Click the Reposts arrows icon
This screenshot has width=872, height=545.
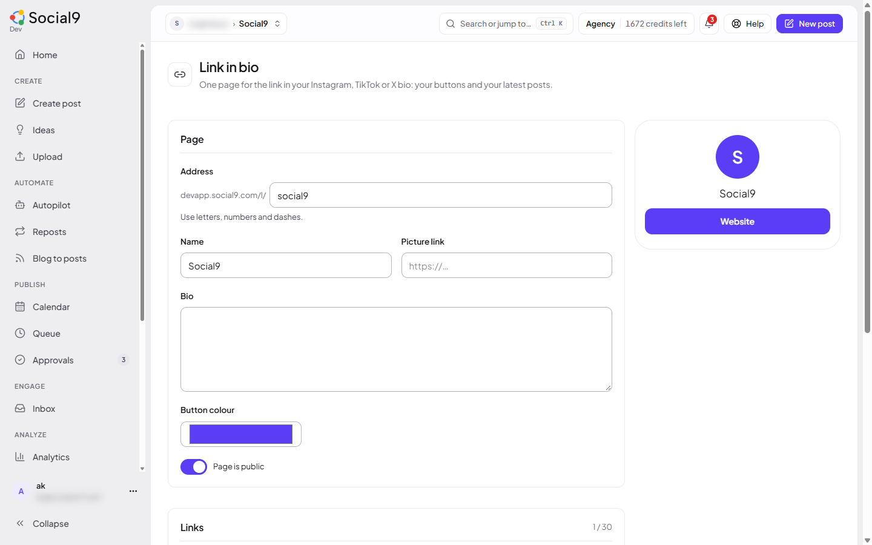(20, 231)
